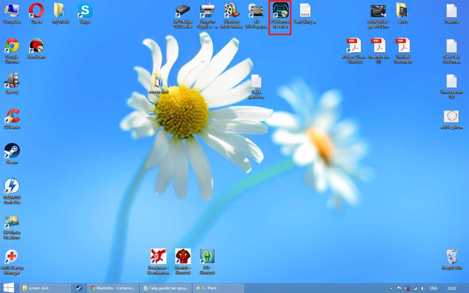
Task: Switch to the screen shot Explorer taskbar window
Action: [x=45, y=288]
